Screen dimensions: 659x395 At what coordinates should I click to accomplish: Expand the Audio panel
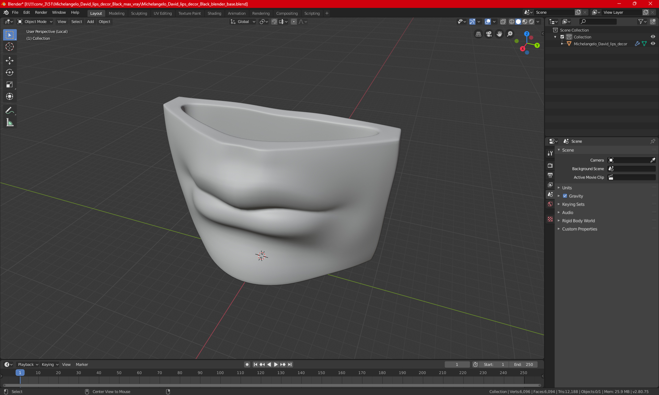pyautogui.click(x=567, y=213)
